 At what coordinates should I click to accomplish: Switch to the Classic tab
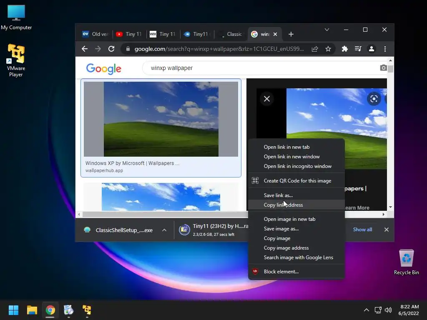coord(231,34)
